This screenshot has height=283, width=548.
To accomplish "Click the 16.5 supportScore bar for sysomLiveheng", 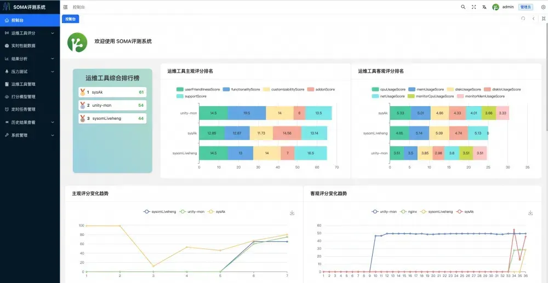I will 311,153.
